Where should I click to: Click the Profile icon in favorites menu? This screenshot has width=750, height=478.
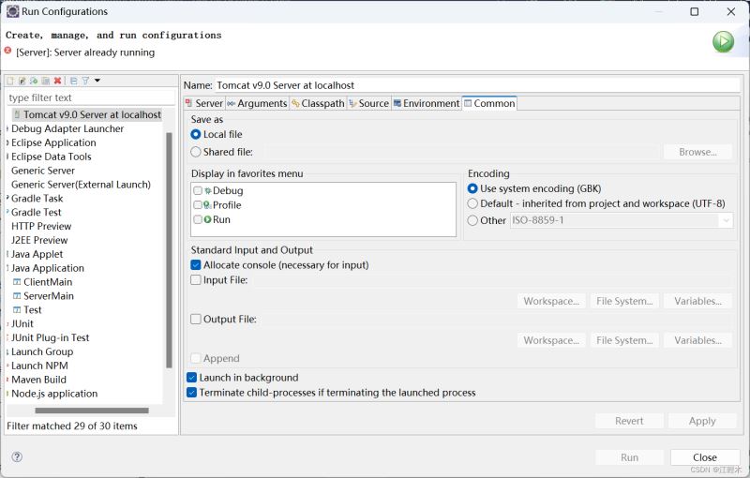tap(207, 205)
